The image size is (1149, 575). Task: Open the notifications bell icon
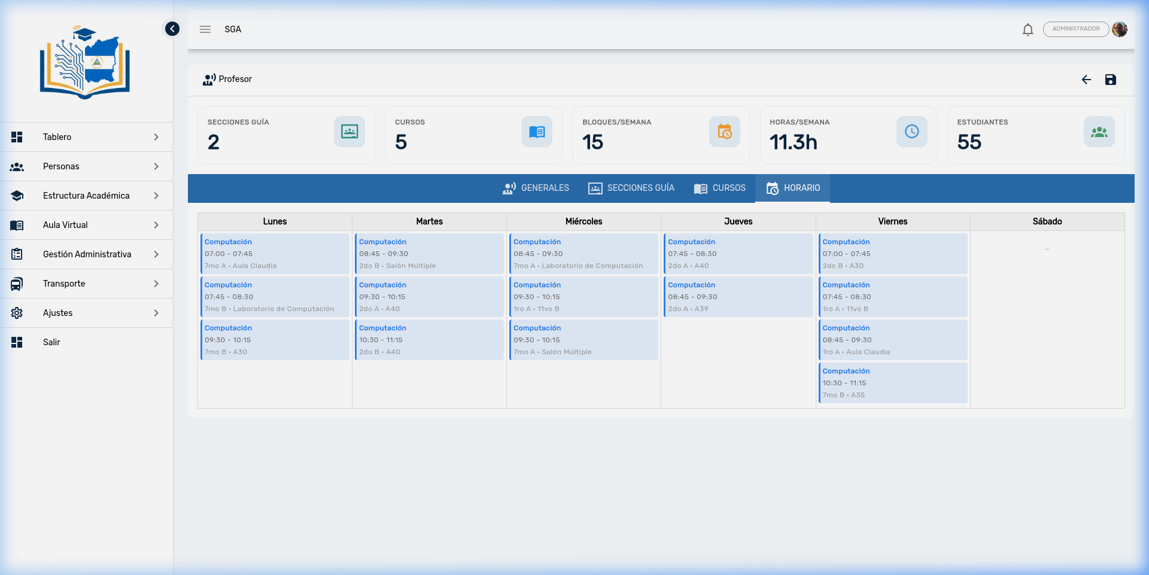[1028, 29]
